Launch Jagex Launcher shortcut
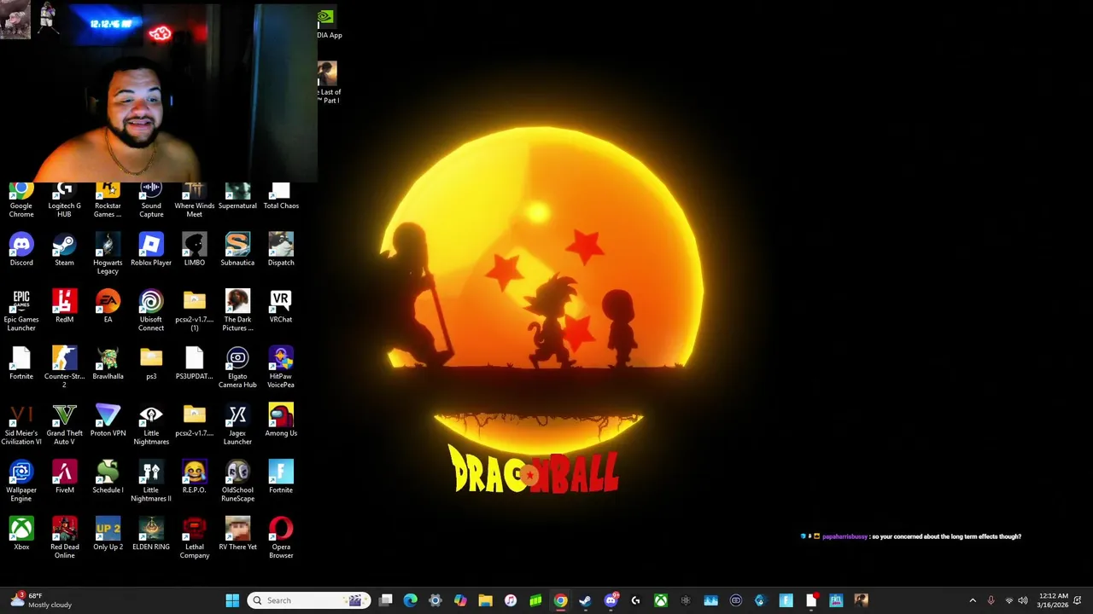 (237, 425)
